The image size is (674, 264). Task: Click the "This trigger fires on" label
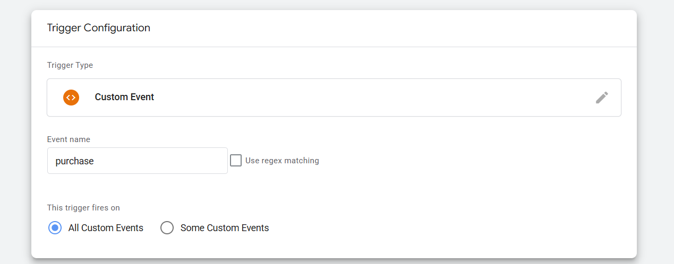(83, 208)
